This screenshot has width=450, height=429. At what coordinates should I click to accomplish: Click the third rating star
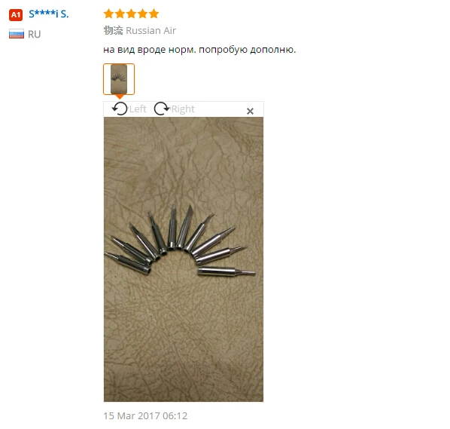(x=131, y=14)
